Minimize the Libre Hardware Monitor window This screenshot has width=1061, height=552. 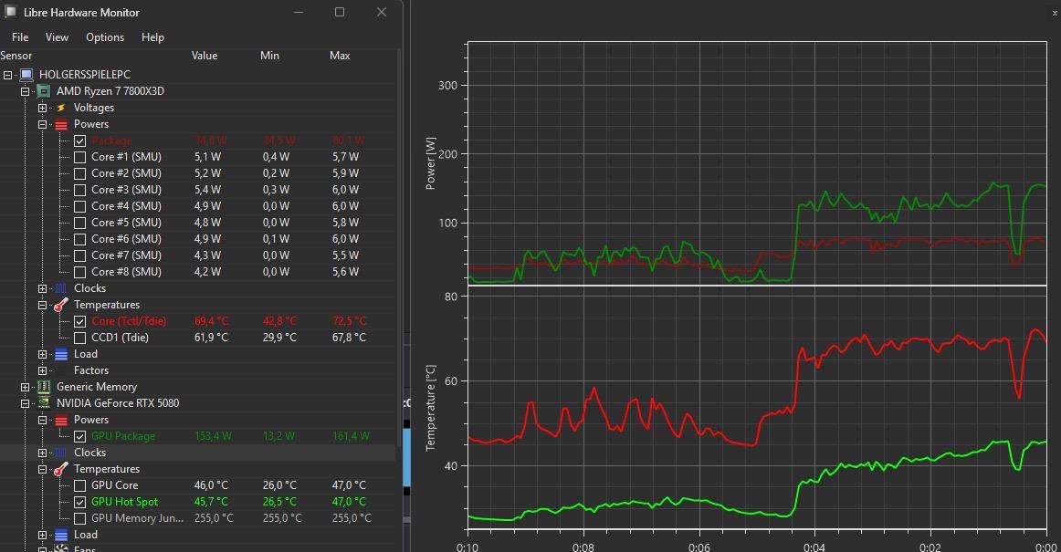(299, 12)
